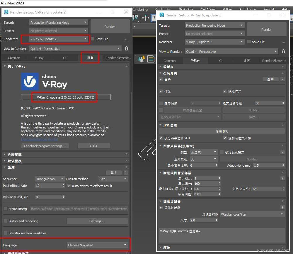Enable the 覆盖深度 checkbox

[161, 103]
